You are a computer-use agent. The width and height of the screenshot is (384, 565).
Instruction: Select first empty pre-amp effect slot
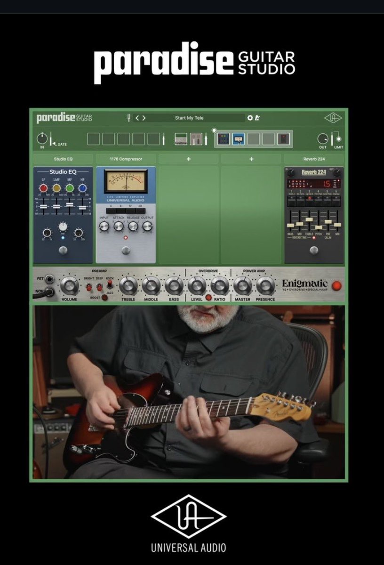[x=94, y=139]
